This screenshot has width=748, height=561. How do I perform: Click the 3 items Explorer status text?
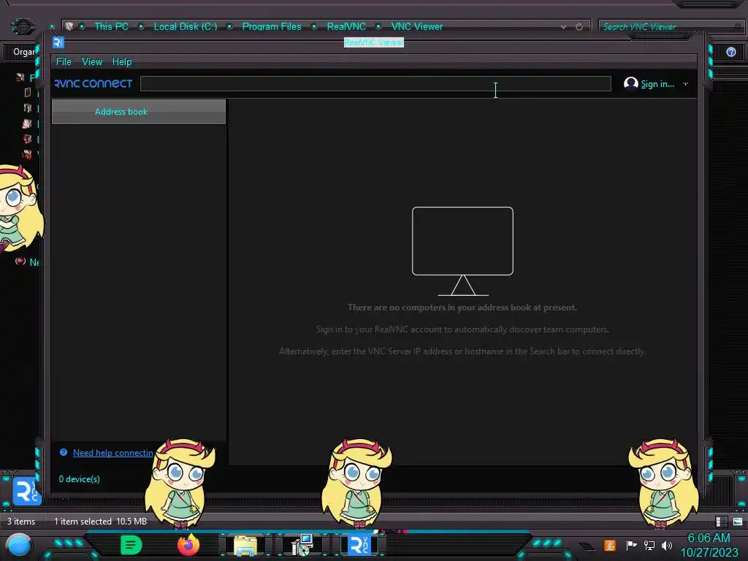(x=21, y=522)
